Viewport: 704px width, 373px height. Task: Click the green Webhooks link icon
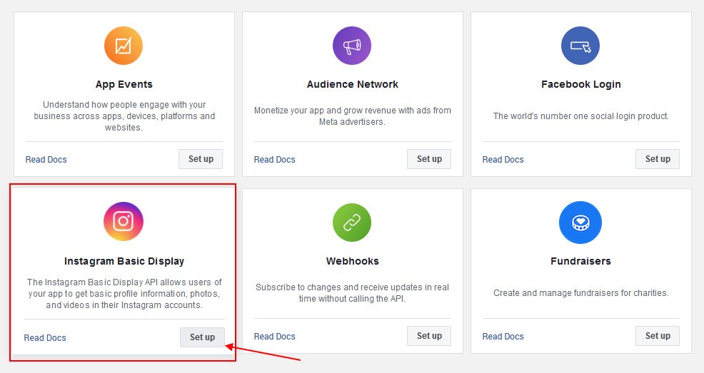(x=352, y=223)
